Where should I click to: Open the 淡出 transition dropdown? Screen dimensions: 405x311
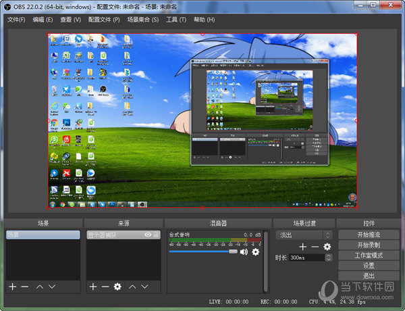click(304, 235)
